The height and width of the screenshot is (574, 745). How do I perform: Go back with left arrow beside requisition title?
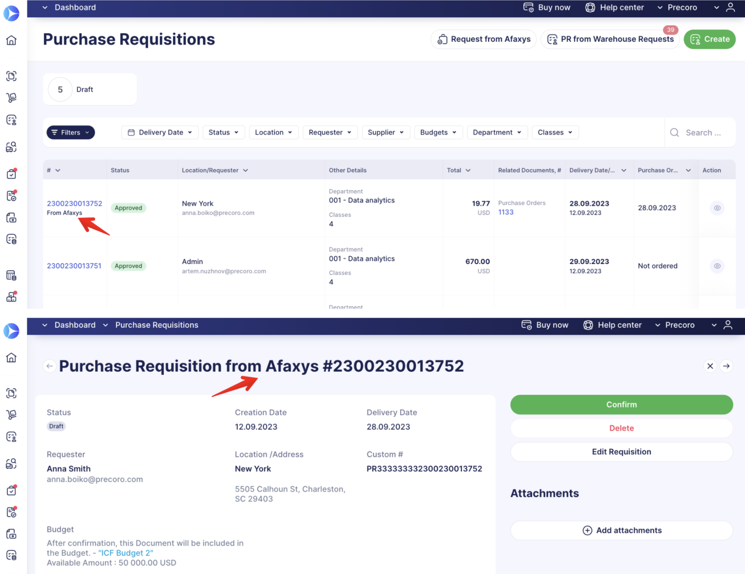tap(50, 366)
